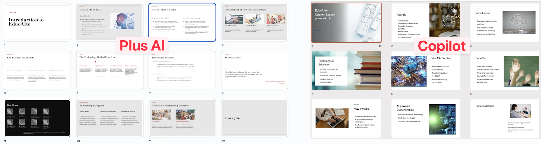Select the 'EducAIte Solution' slide thumbnail
Viewport: 541px width, 145px height.
click(x=426, y=70)
